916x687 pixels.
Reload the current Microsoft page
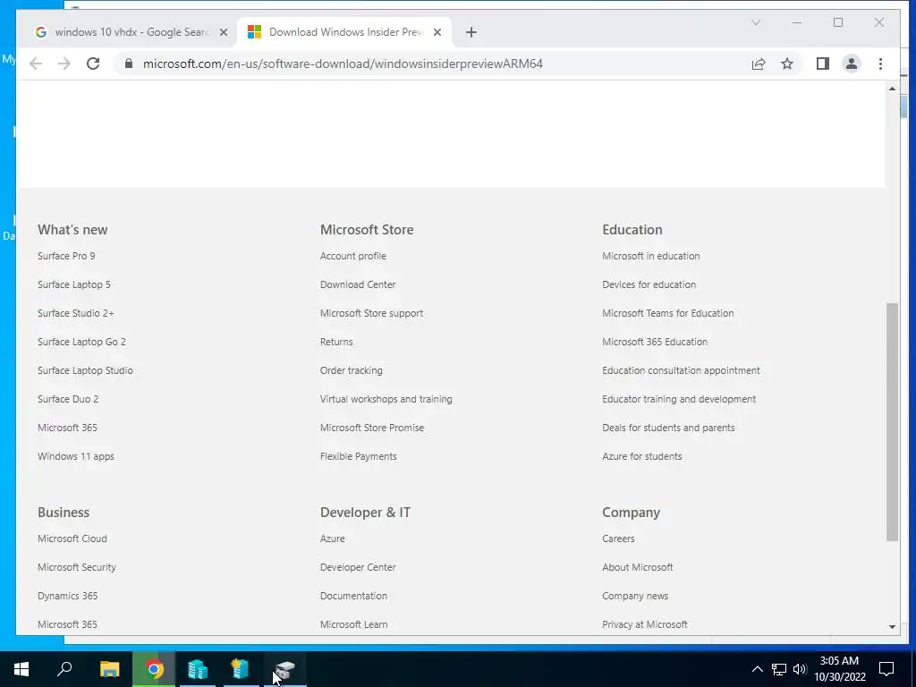pyautogui.click(x=93, y=64)
